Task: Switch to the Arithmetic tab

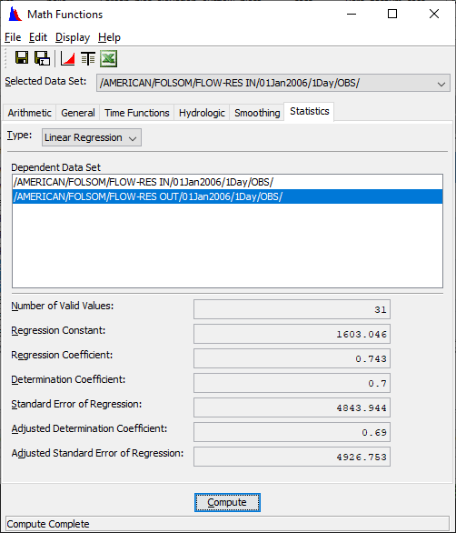Action: click(x=30, y=113)
